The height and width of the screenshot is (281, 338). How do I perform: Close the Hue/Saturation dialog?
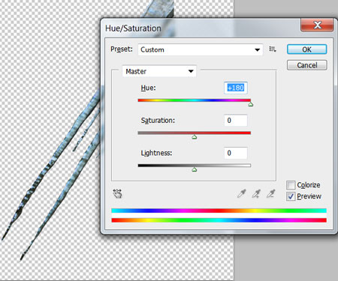click(x=317, y=25)
